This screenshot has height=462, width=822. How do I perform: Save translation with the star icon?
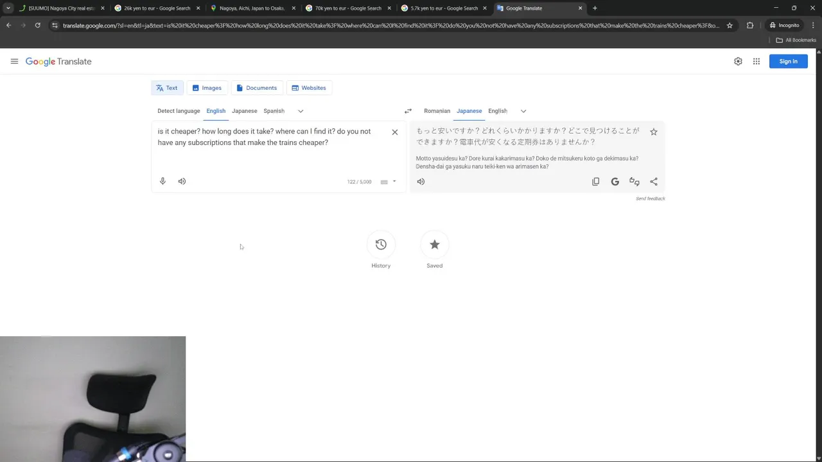click(x=654, y=132)
